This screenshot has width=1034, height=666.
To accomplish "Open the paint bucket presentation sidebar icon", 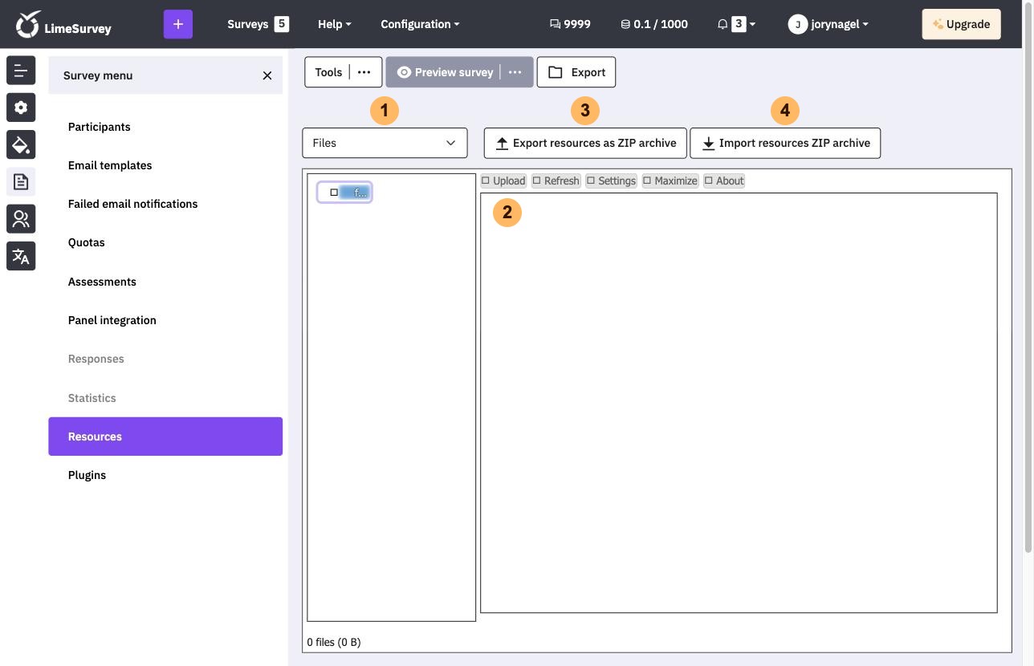I will coord(21,144).
